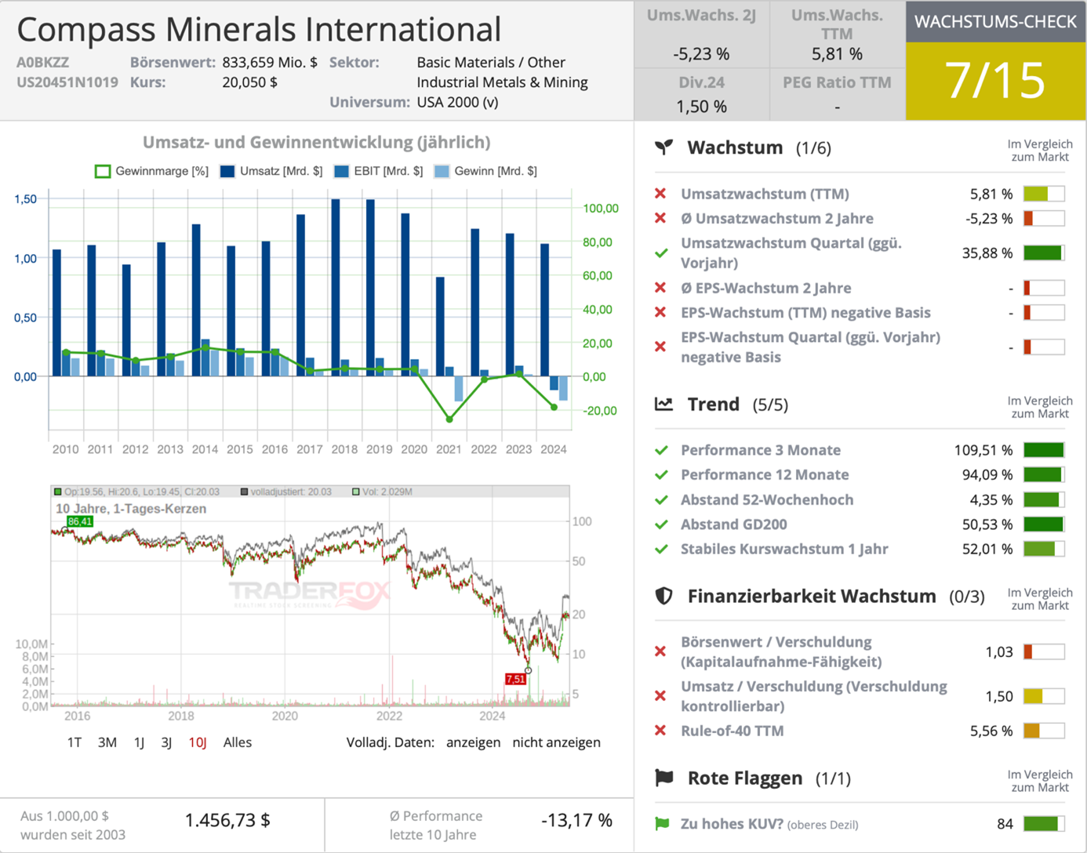The image size is (1087, 853).
Task: Click red cross next to Umsatz / Verschuldung
Action: pyautogui.click(x=660, y=695)
